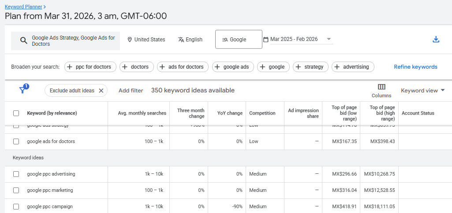Click the search magnifier icon in keyword box
Screen dimensions: 452x213
tap(24, 40)
